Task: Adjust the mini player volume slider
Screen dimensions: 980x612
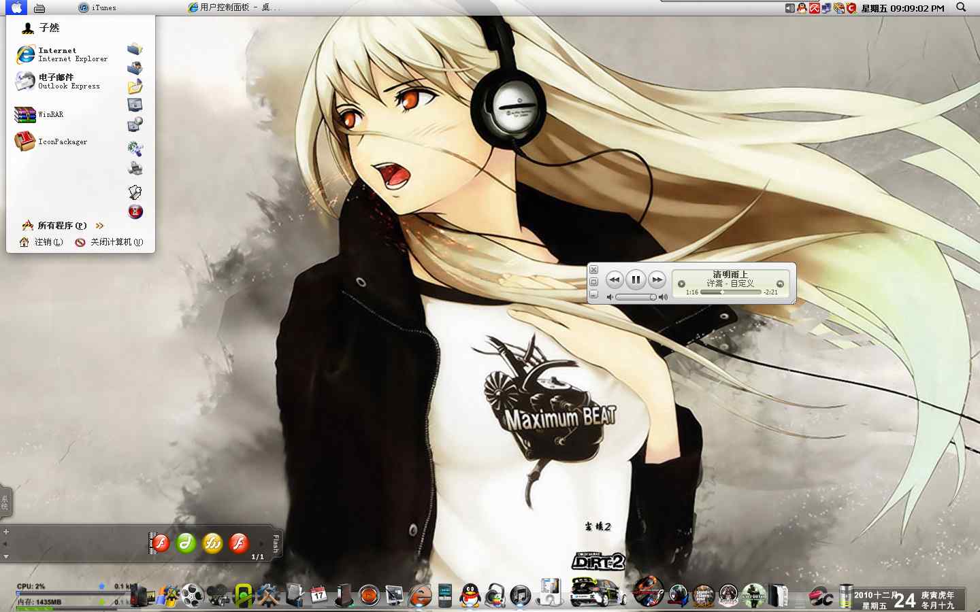Action: pos(636,297)
